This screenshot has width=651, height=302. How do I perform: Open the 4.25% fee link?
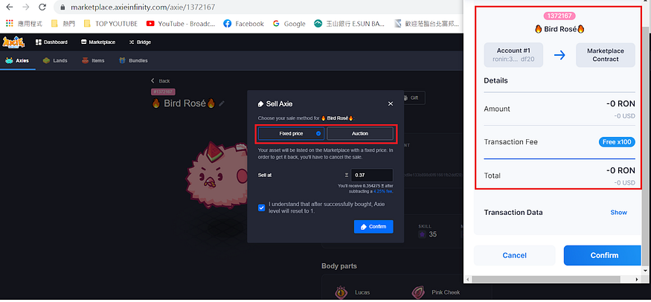(383, 191)
